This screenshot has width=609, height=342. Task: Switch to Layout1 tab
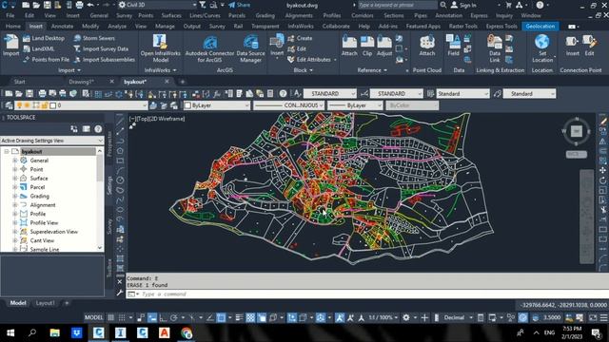click(45, 303)
